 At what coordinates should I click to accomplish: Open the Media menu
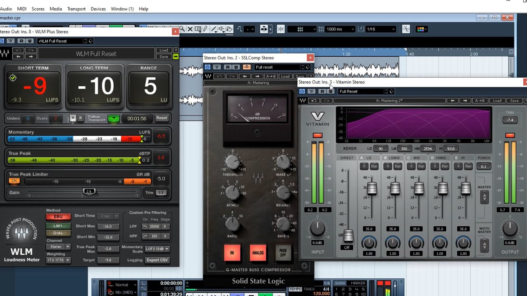click(x=56, y=9)
